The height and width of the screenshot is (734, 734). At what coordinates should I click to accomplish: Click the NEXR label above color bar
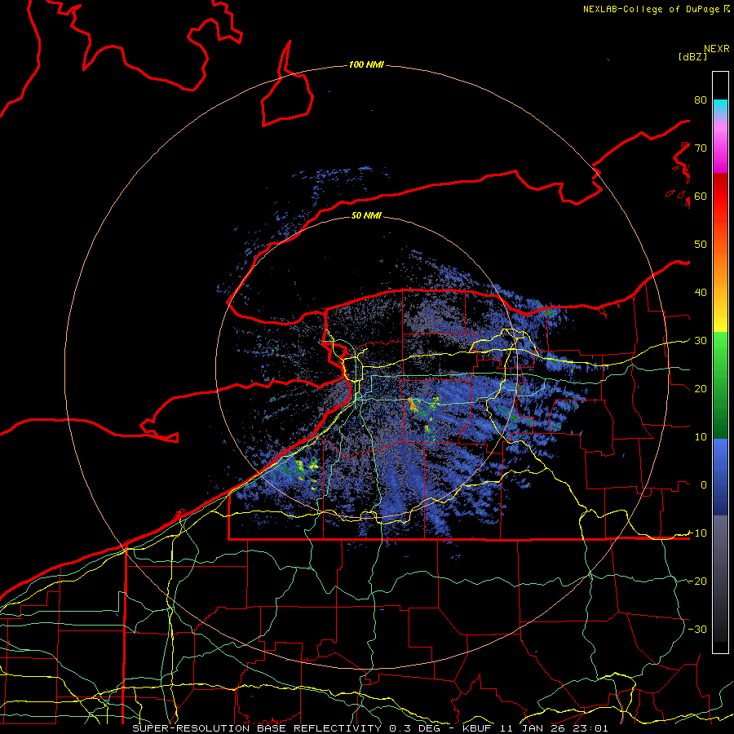pyautogui.click(x=717, y=49)
